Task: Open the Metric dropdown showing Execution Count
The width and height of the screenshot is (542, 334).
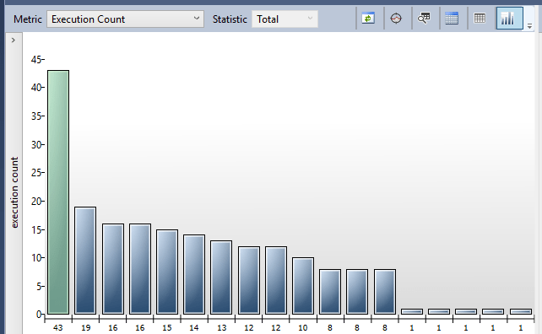Action: coord(125,19)
